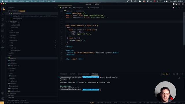The height and width of the screenshot is (104, 185).
Task: Click the remote window indicator in status bar
Action: [x=2, y=103]
